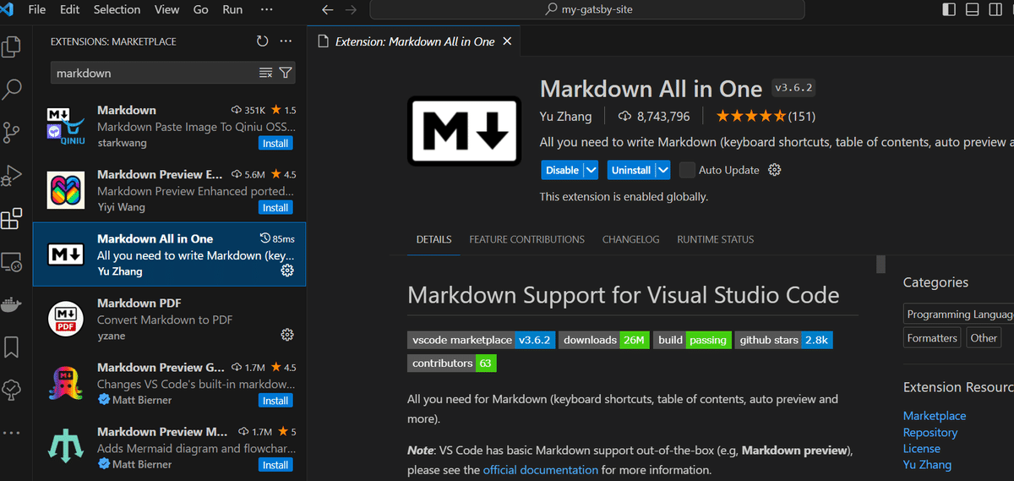Open the Bookmarks view icon
Screen dimensions: 1014x481
12,347
